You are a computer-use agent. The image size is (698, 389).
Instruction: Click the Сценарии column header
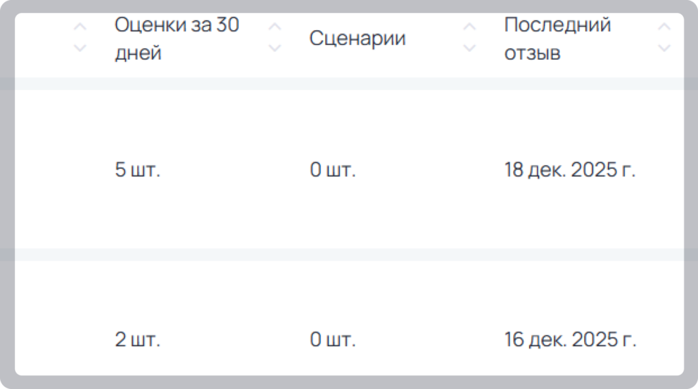(357, 38)
